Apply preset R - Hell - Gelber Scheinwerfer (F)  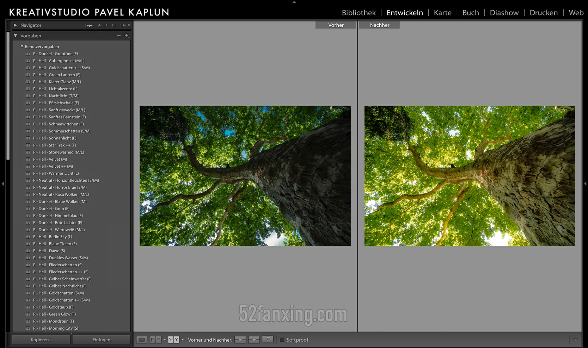pos(62,279)
